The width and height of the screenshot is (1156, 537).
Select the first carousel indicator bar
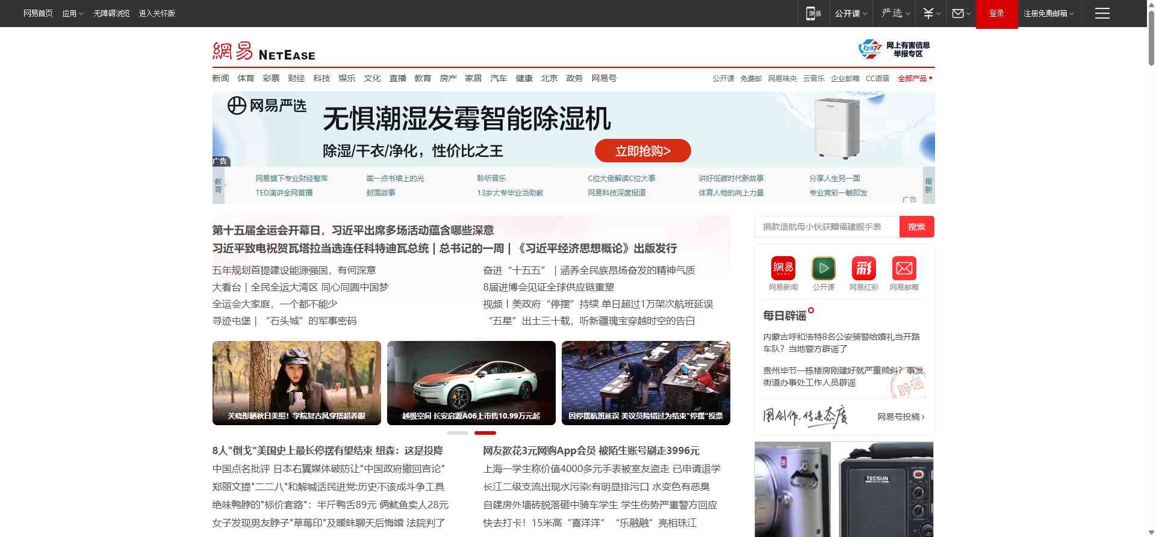(457, 433)
